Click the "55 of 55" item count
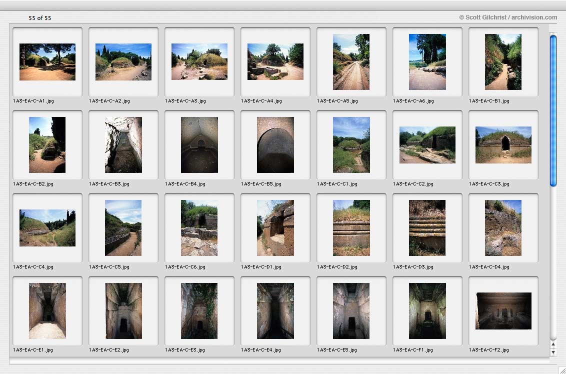 (40, 18)
